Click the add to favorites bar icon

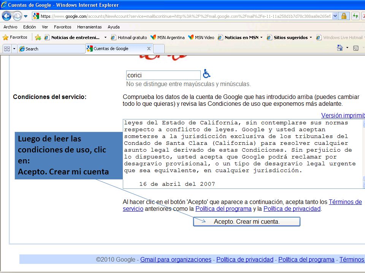[38, 37]
